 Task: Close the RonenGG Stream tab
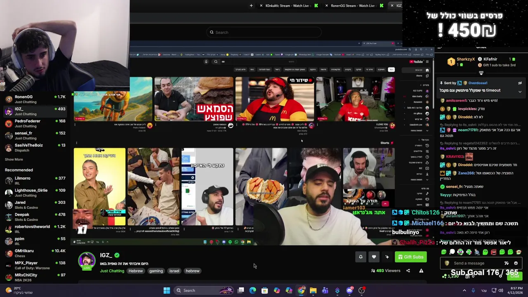click(326, 6)
